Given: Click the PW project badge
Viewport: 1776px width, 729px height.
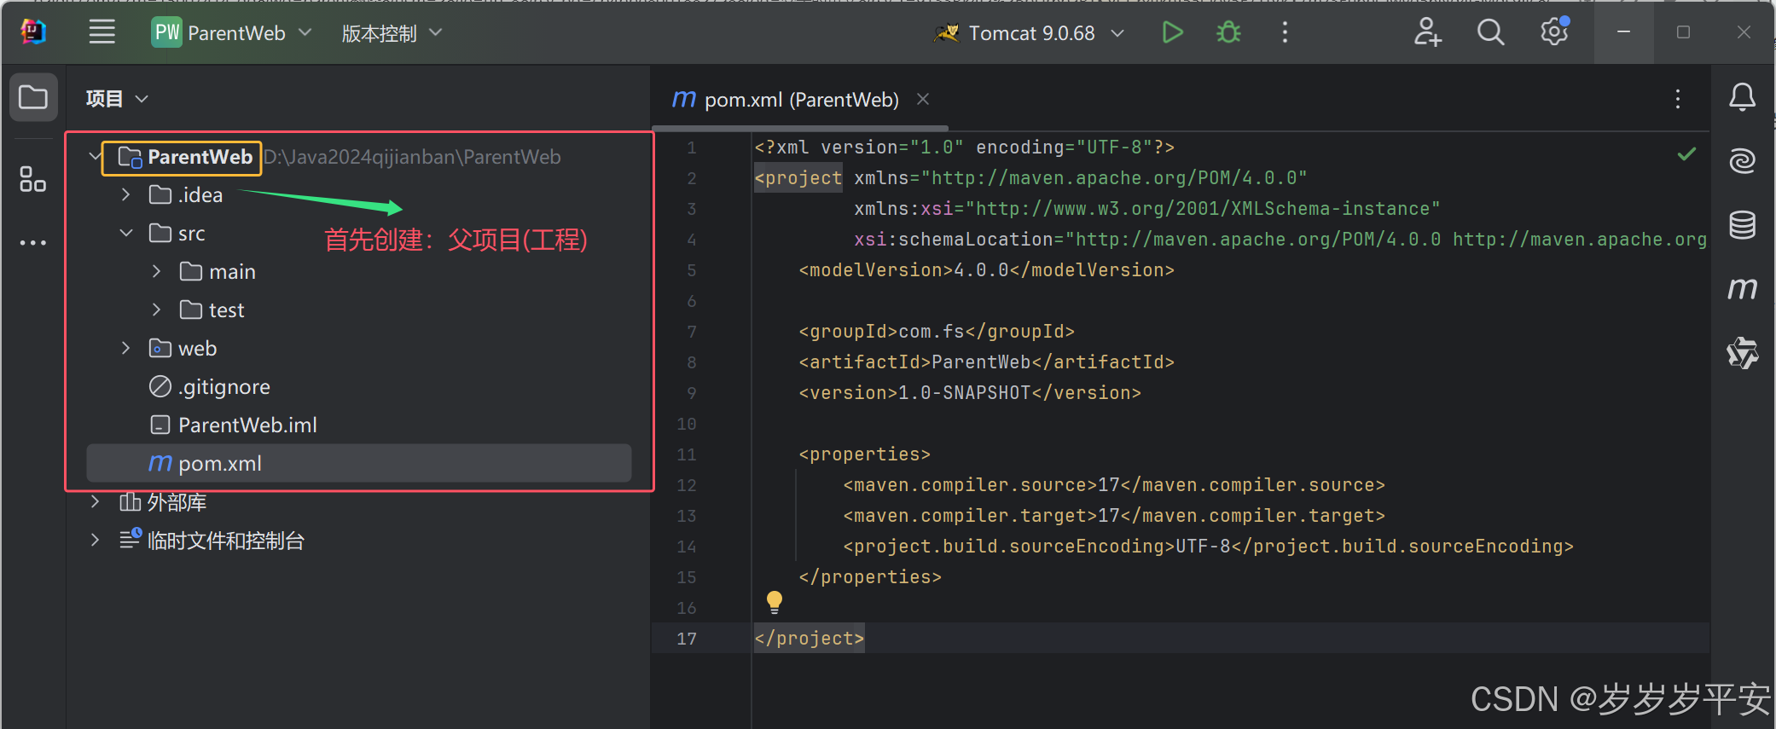Looking at the screenshot, I should pos(167,32).
